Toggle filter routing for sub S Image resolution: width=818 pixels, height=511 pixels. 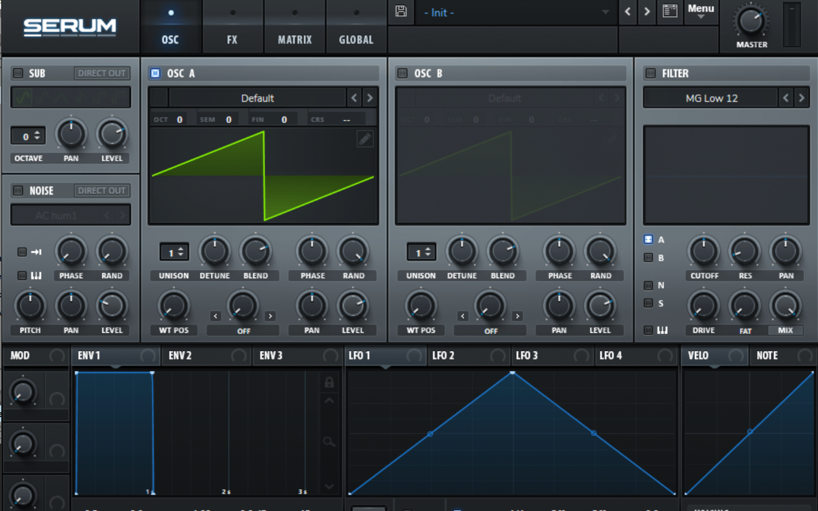tap(648, 303)
